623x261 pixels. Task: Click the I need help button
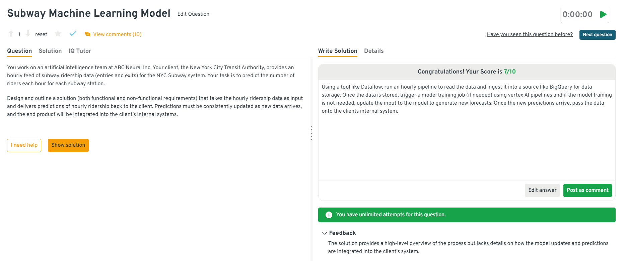click(24, 145)
